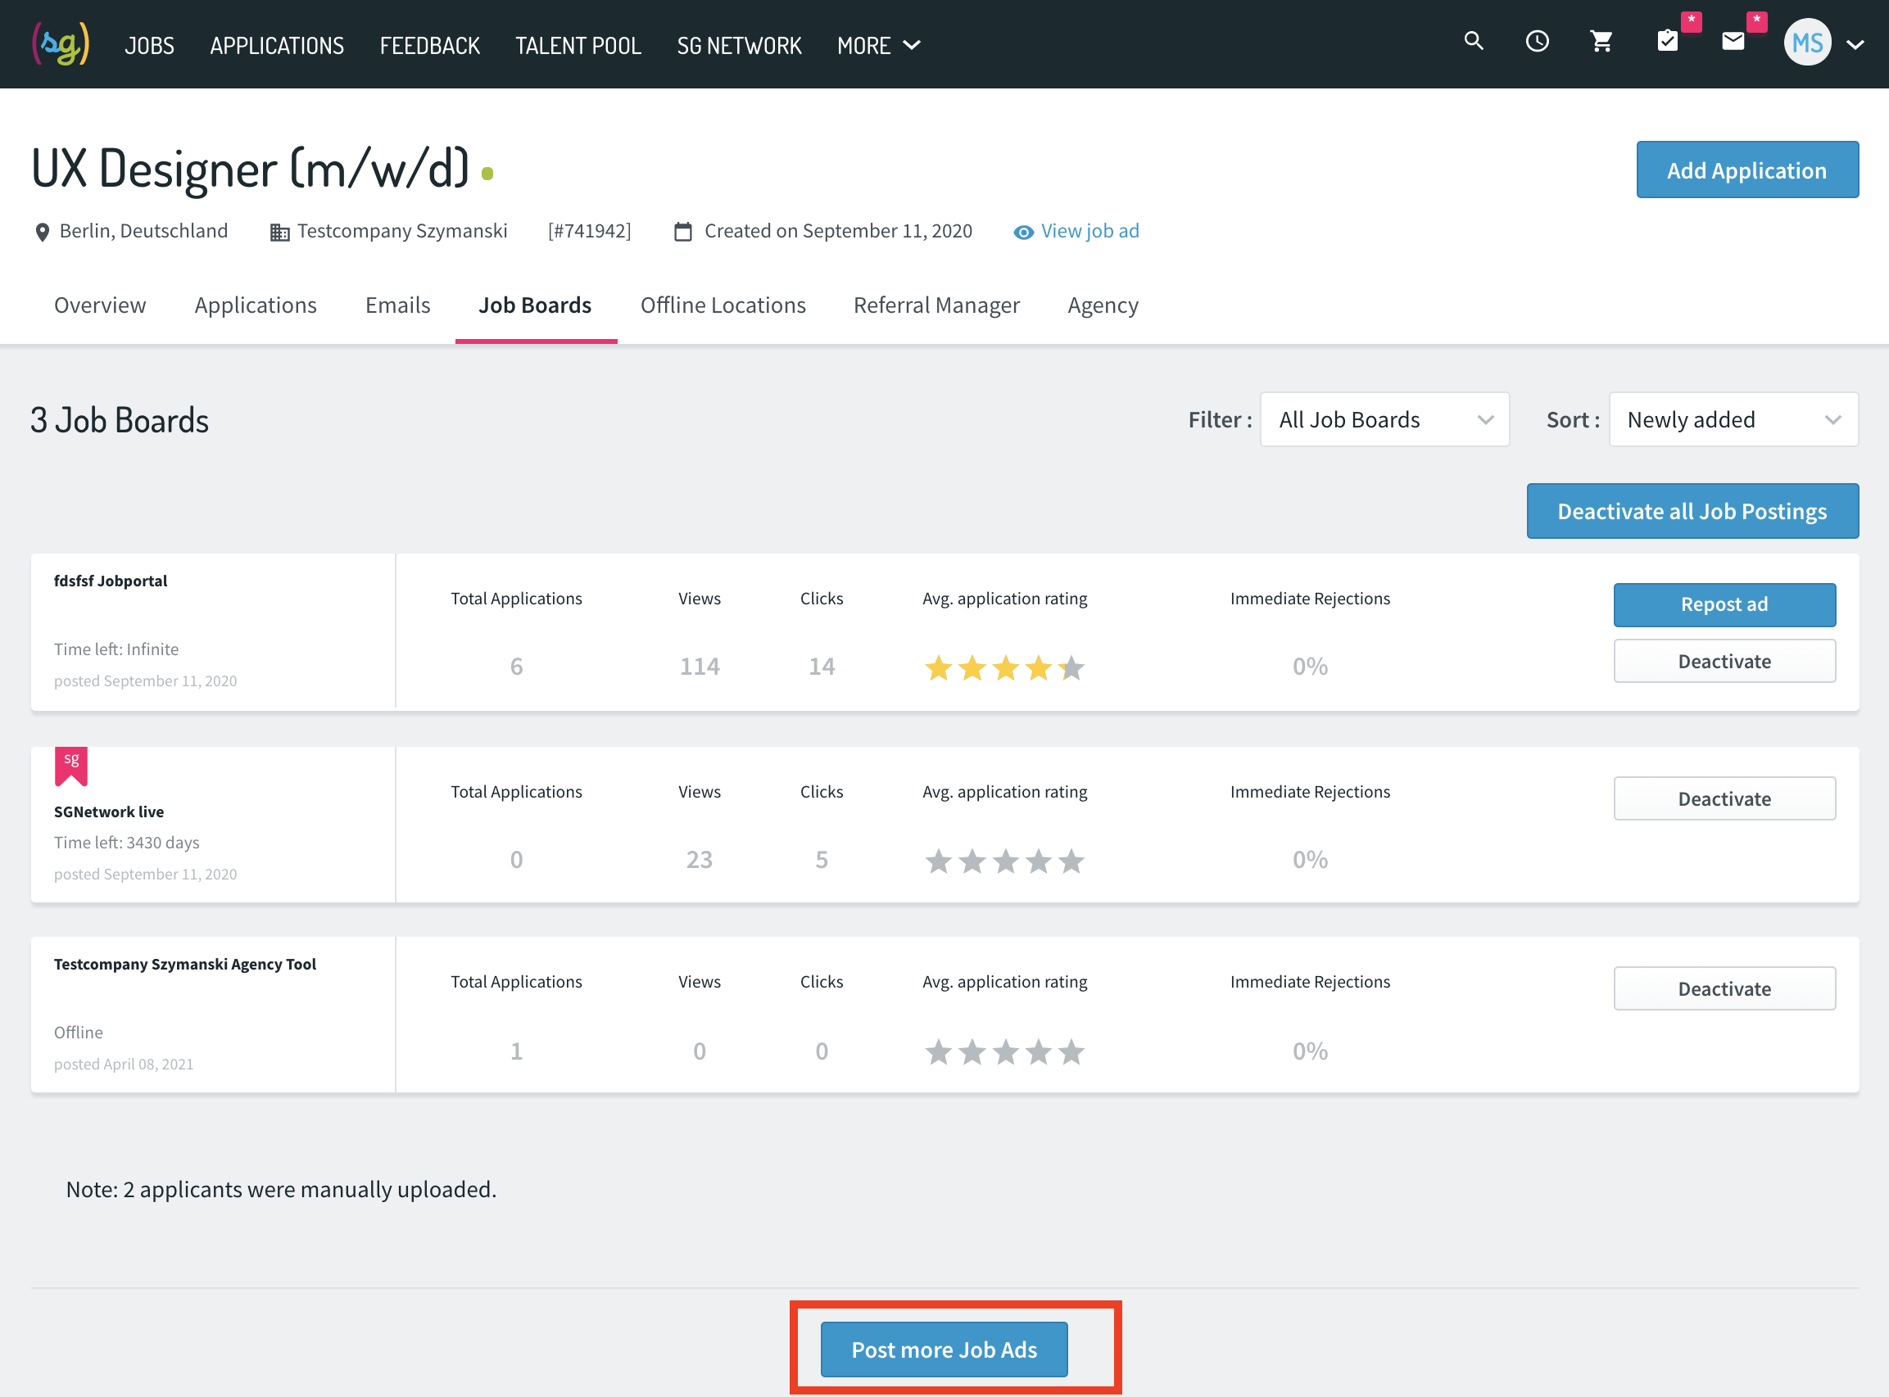Open the tasks clipboard icon
The height and width of the screenshot is (1397, 1889).
(x=1667, y=41)
